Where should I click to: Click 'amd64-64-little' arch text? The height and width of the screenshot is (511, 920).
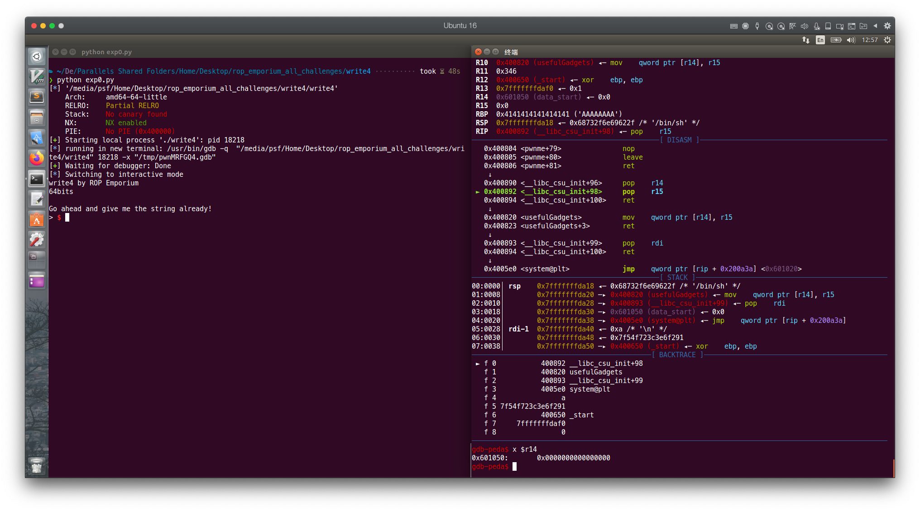tap(136, 97)
